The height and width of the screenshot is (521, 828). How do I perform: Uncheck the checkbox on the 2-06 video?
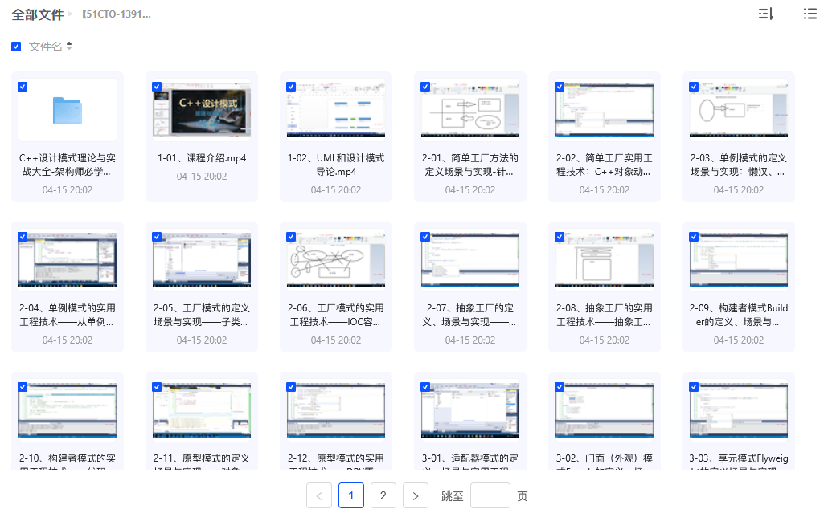[291, 237]
